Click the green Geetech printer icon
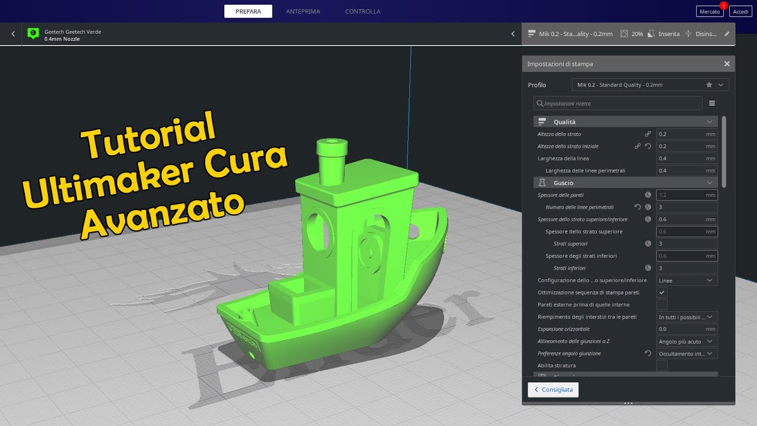Image resolution: width=757 pixels, height=426 pixels. (33, 34)
